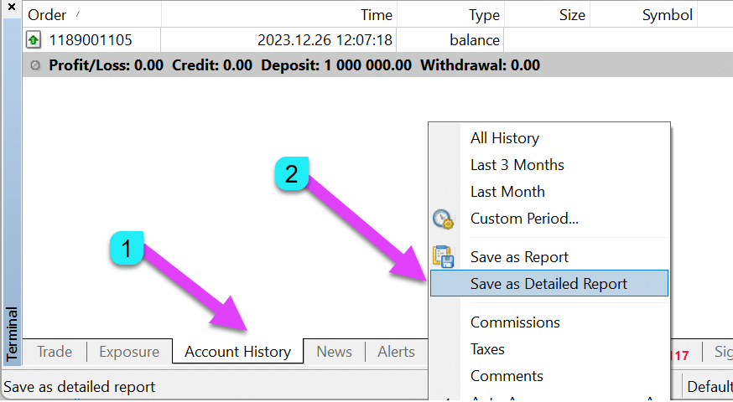Close the Terminal panel with X
The image size is (733, 402).
tap(11, 8)
